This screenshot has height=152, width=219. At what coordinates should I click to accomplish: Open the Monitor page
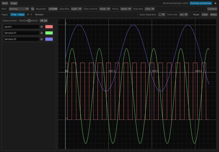tap(39, 14)
